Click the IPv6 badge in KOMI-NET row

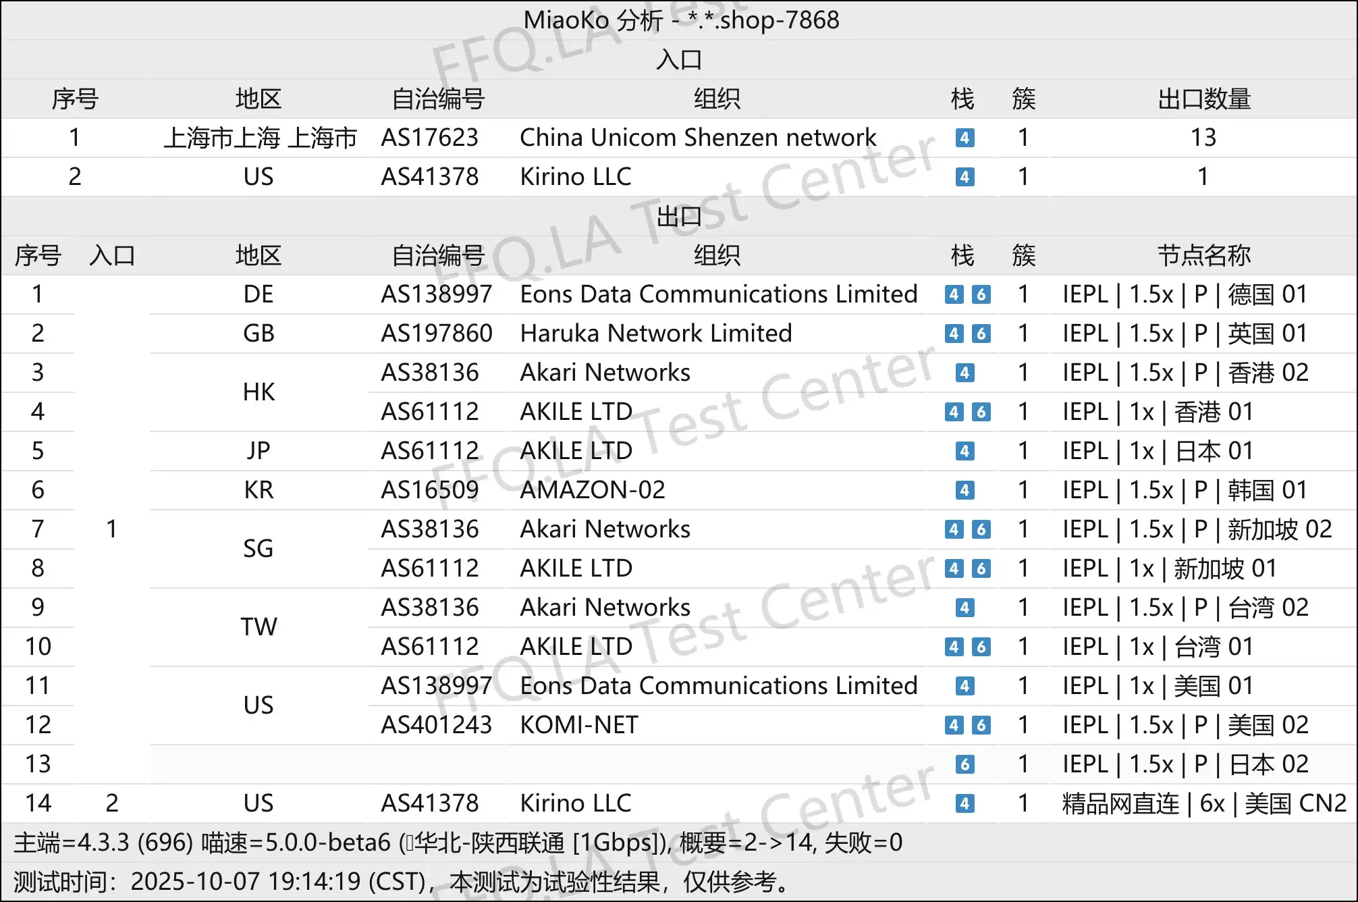[x=981, y=725]
